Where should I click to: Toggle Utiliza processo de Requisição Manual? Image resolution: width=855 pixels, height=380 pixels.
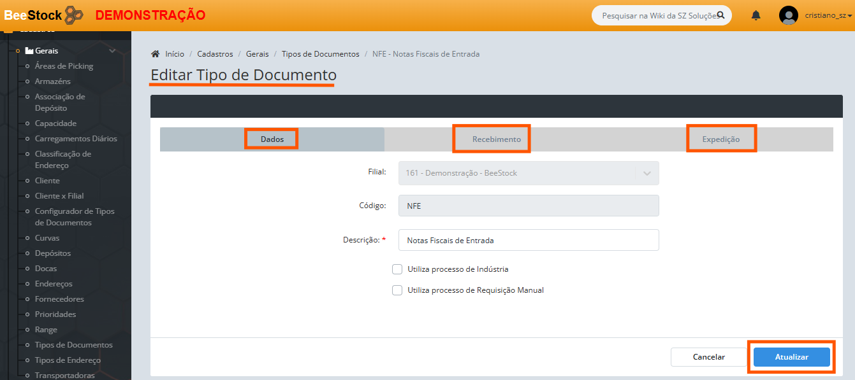click(397, 290)
